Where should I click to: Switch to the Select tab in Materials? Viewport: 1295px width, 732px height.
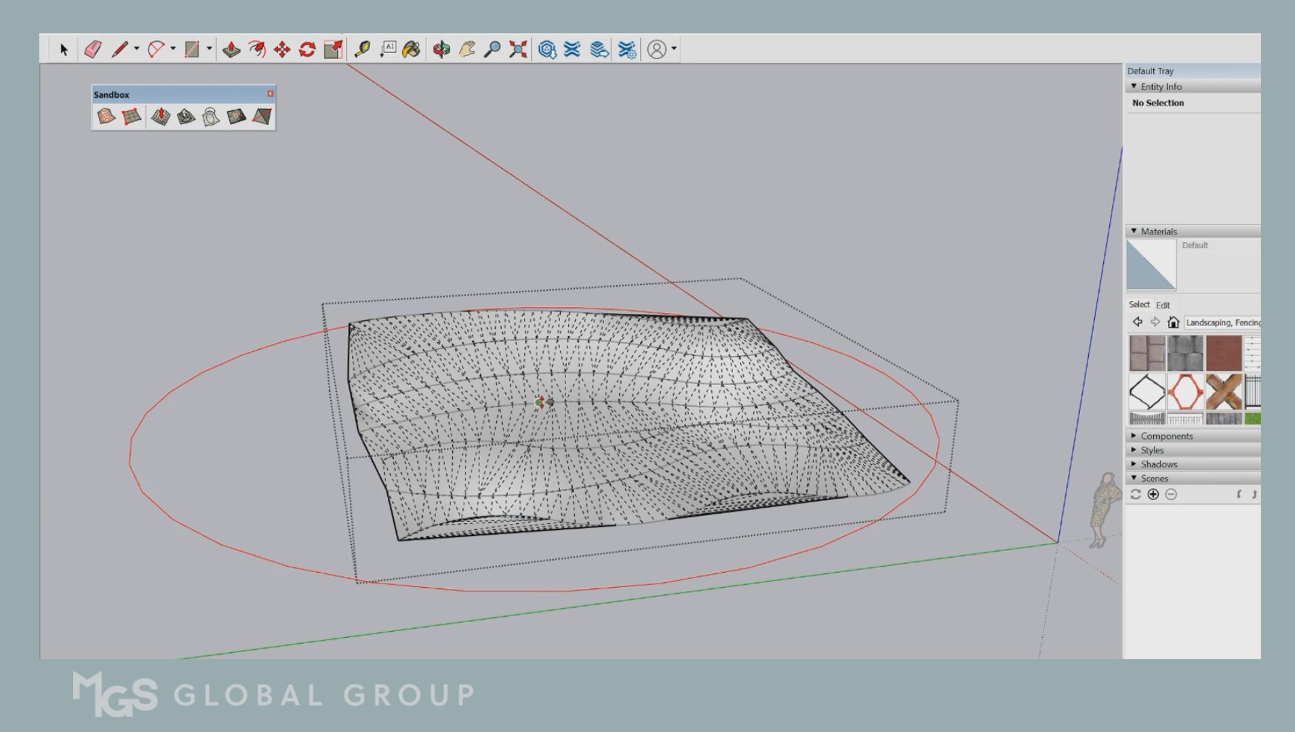1140,304
